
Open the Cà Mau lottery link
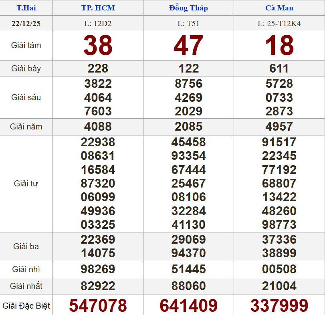279,8
